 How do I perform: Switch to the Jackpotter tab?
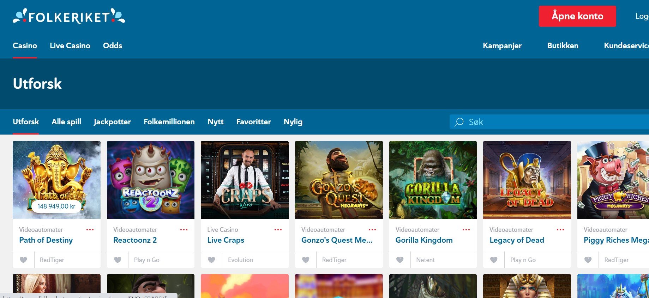click(112, 122)
